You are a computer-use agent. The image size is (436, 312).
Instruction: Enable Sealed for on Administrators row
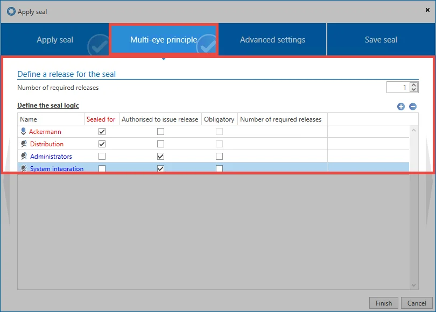pyautogui.click(x=102, y=156)
